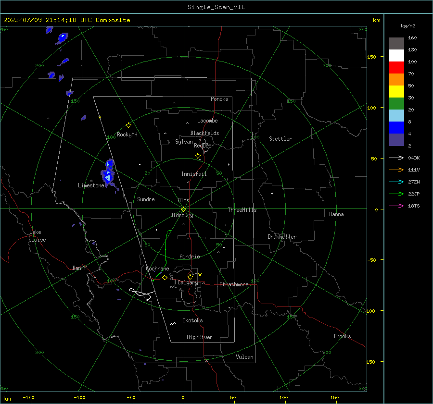Viewport: 433px width, 404px height.
Task: Click the yellow diamond marker near Cochrane
Action: coord(165,277)
